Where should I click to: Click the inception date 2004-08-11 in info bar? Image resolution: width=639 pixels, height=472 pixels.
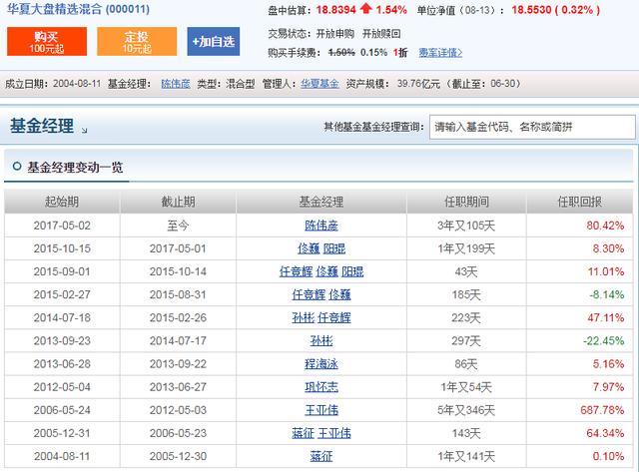pos(77,84)
